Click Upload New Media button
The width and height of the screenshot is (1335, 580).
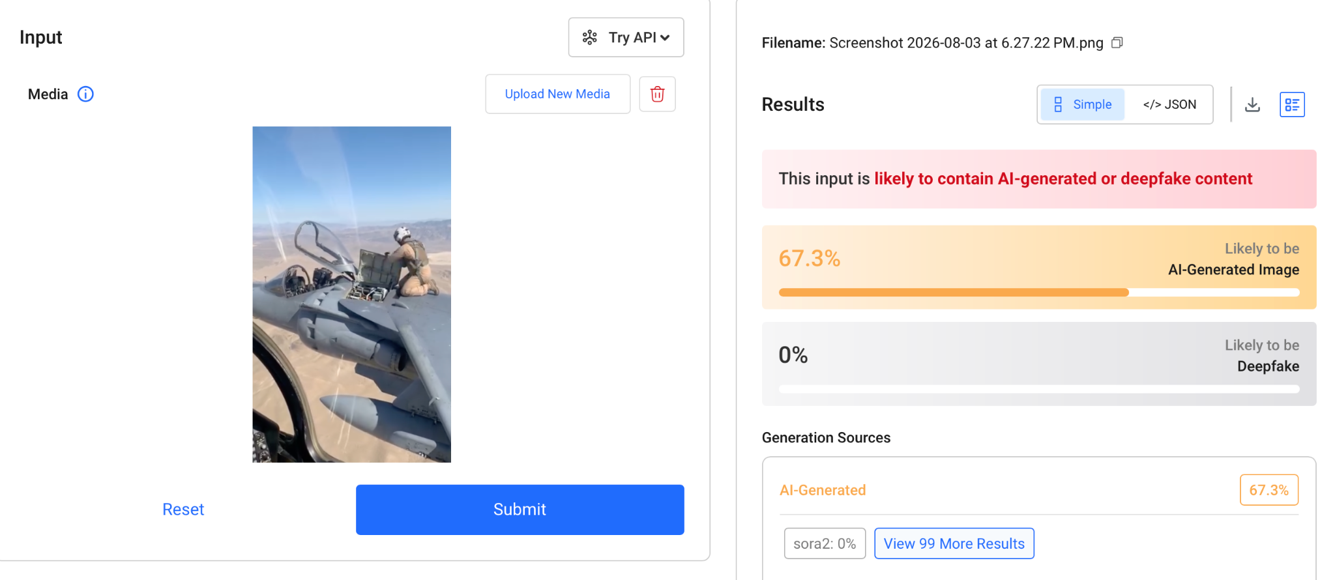557,94
